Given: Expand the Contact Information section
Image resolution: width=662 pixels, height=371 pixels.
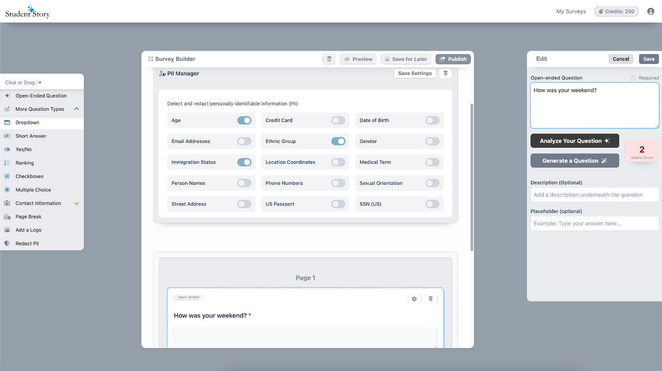Looking at the screenshot, I should (76, 203).
